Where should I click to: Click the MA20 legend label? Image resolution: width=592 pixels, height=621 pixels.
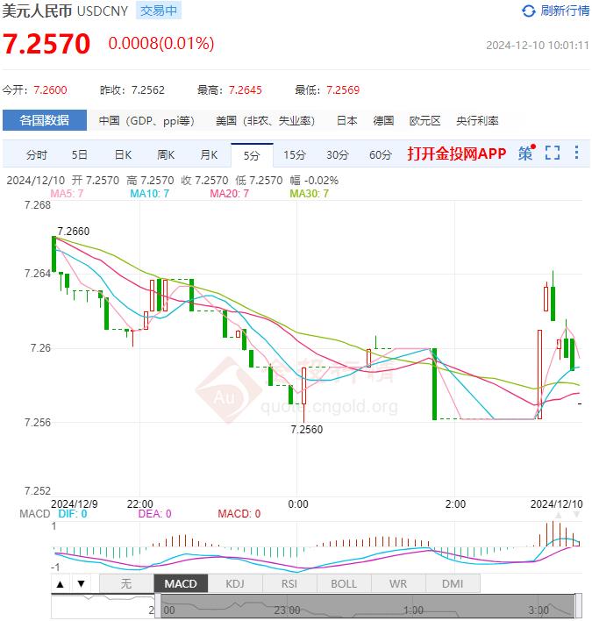tap(229, 194)
